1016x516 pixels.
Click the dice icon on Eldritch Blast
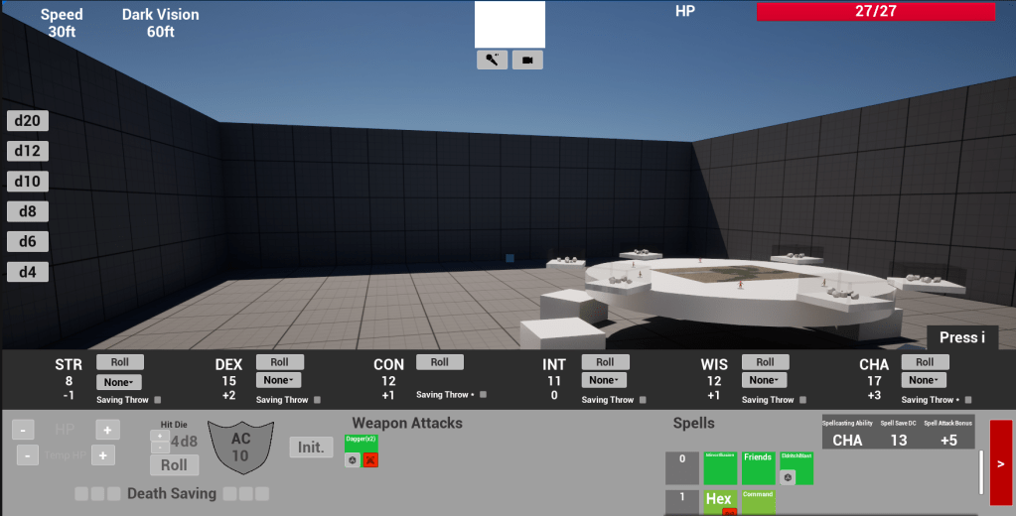pyautogui.click(x=788, y=477)
